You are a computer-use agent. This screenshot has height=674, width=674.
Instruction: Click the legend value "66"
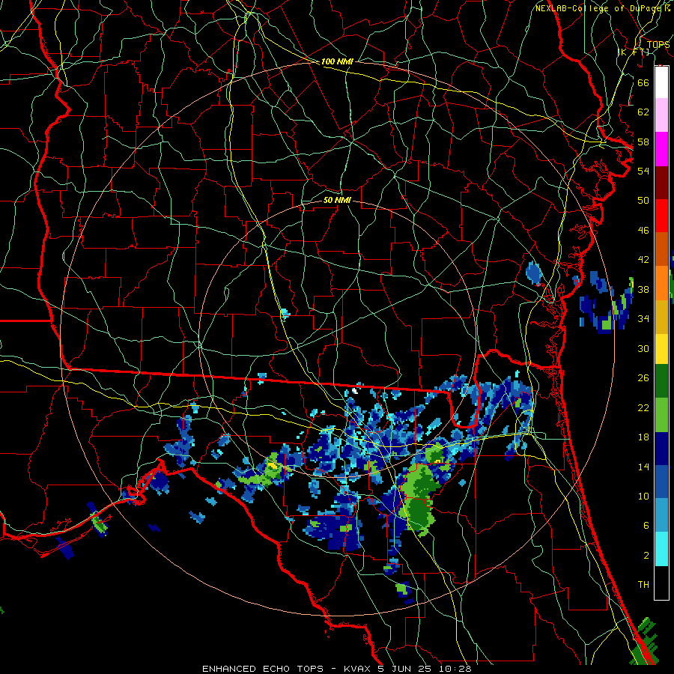click(643, 82)
